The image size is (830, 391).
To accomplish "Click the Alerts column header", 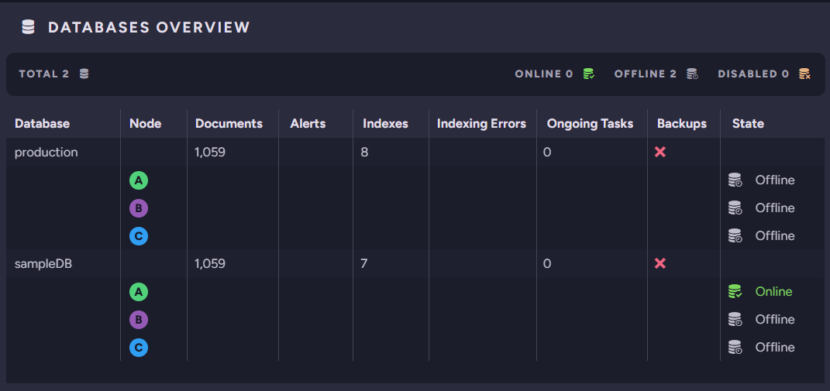I will (308, 124).
